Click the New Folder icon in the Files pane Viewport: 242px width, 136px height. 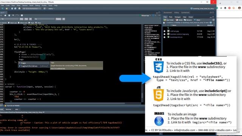pos(165,20)
